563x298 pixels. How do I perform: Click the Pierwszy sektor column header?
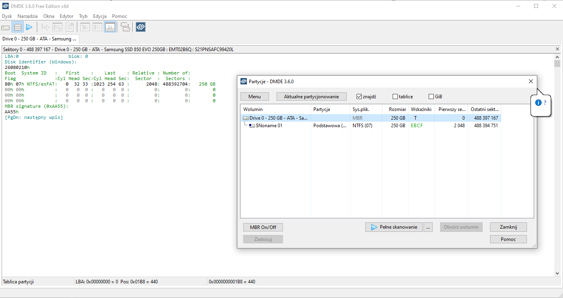(451, 109)
